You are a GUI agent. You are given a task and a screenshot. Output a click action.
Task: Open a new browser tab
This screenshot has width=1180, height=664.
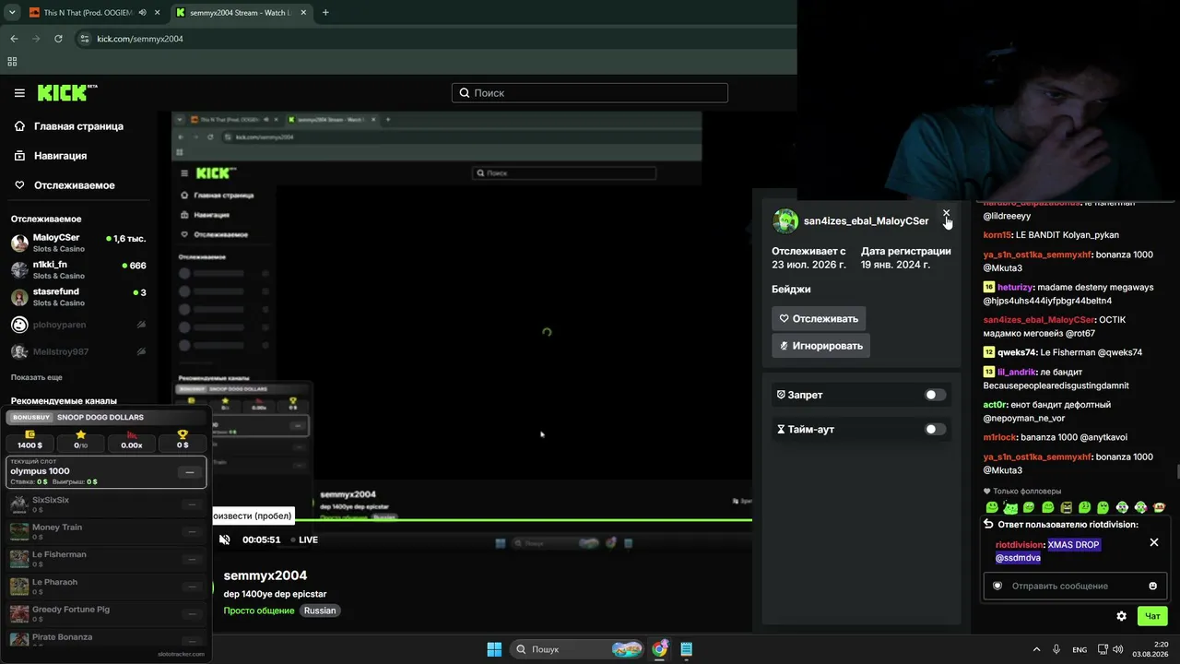(x=325, y=13)
